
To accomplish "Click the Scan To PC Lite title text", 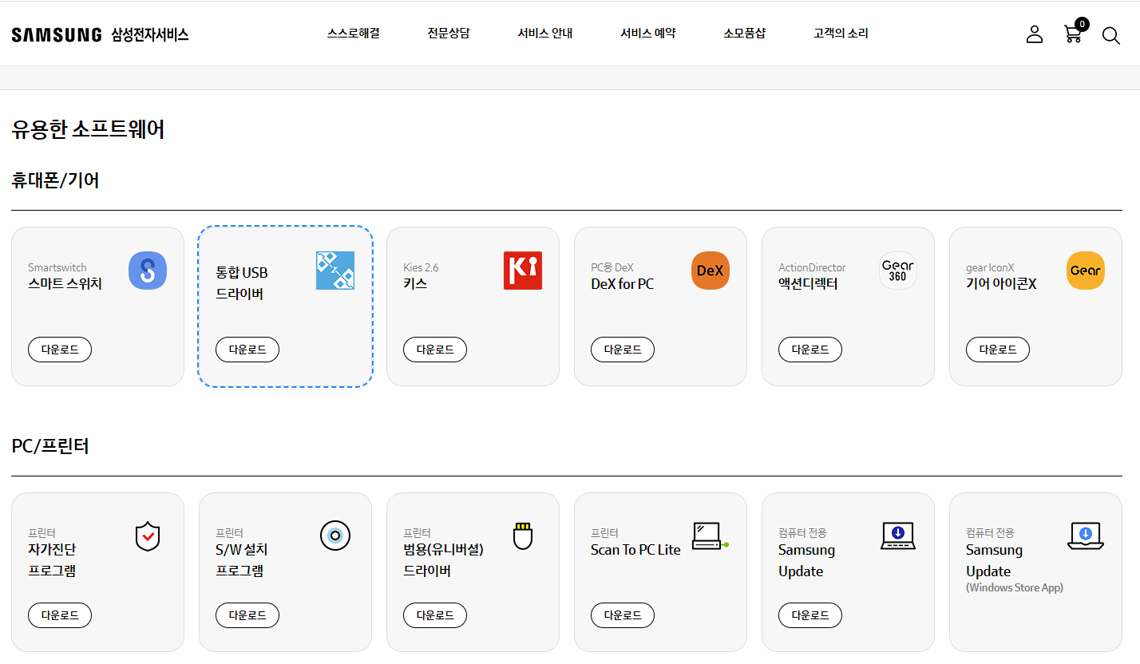I will tap(635, 550).
